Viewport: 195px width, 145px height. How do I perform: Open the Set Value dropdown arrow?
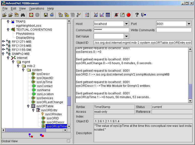[x=126, y=37]
